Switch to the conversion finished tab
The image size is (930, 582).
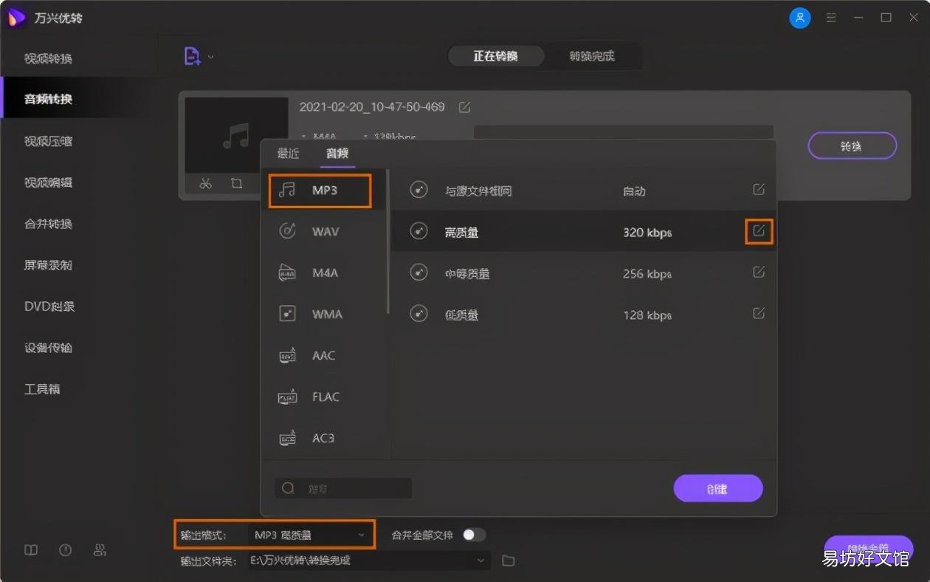coord(592,56)
